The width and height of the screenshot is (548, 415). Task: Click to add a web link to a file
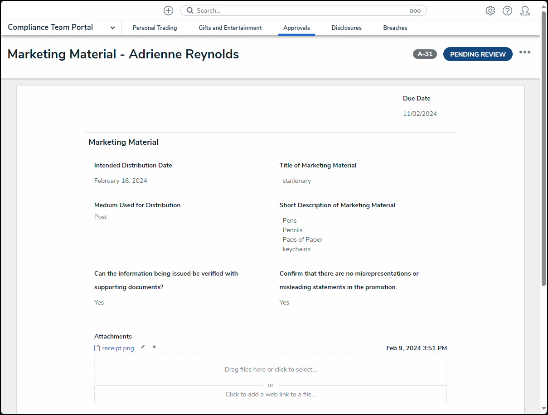coord(271,394)
